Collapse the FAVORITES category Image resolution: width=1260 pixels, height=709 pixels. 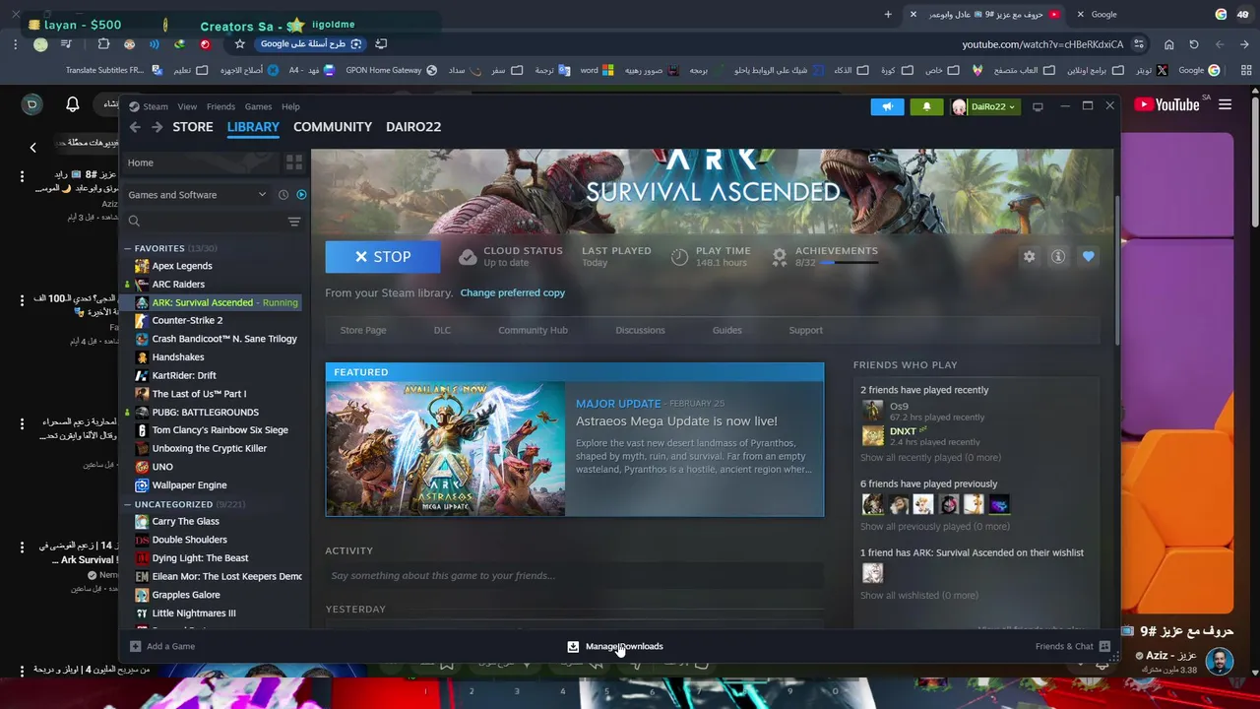(x=128, y=248)
